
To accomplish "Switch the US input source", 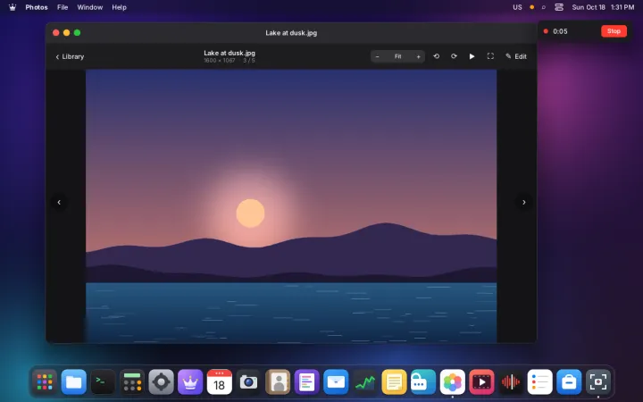I will pyautogui.click(x=517, y=7).
